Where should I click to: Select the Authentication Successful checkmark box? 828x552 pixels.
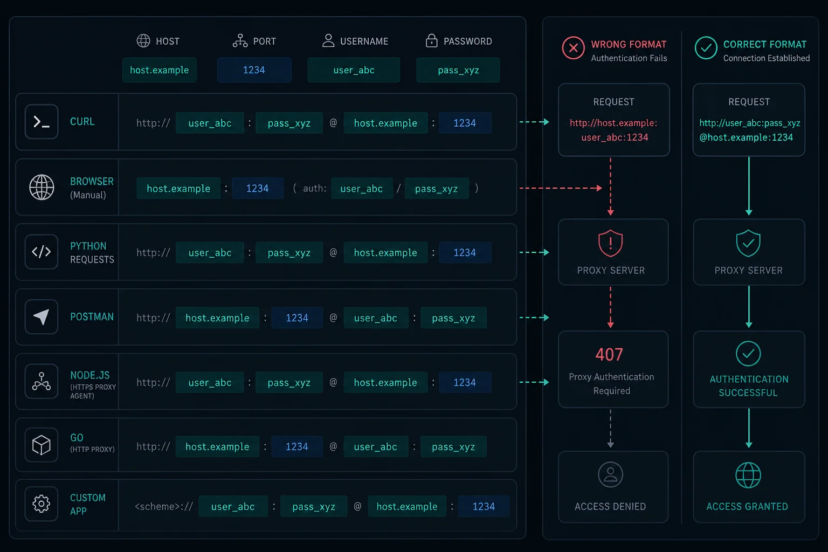749,369
